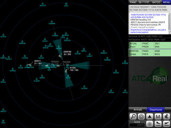Select the N13AL aircraft target on radar
This screenshot has width=171, height=128.
(x=66, y=71)
